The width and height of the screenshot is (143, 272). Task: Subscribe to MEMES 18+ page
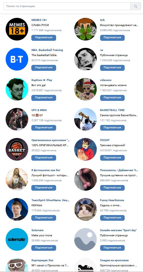coord(44,38)
